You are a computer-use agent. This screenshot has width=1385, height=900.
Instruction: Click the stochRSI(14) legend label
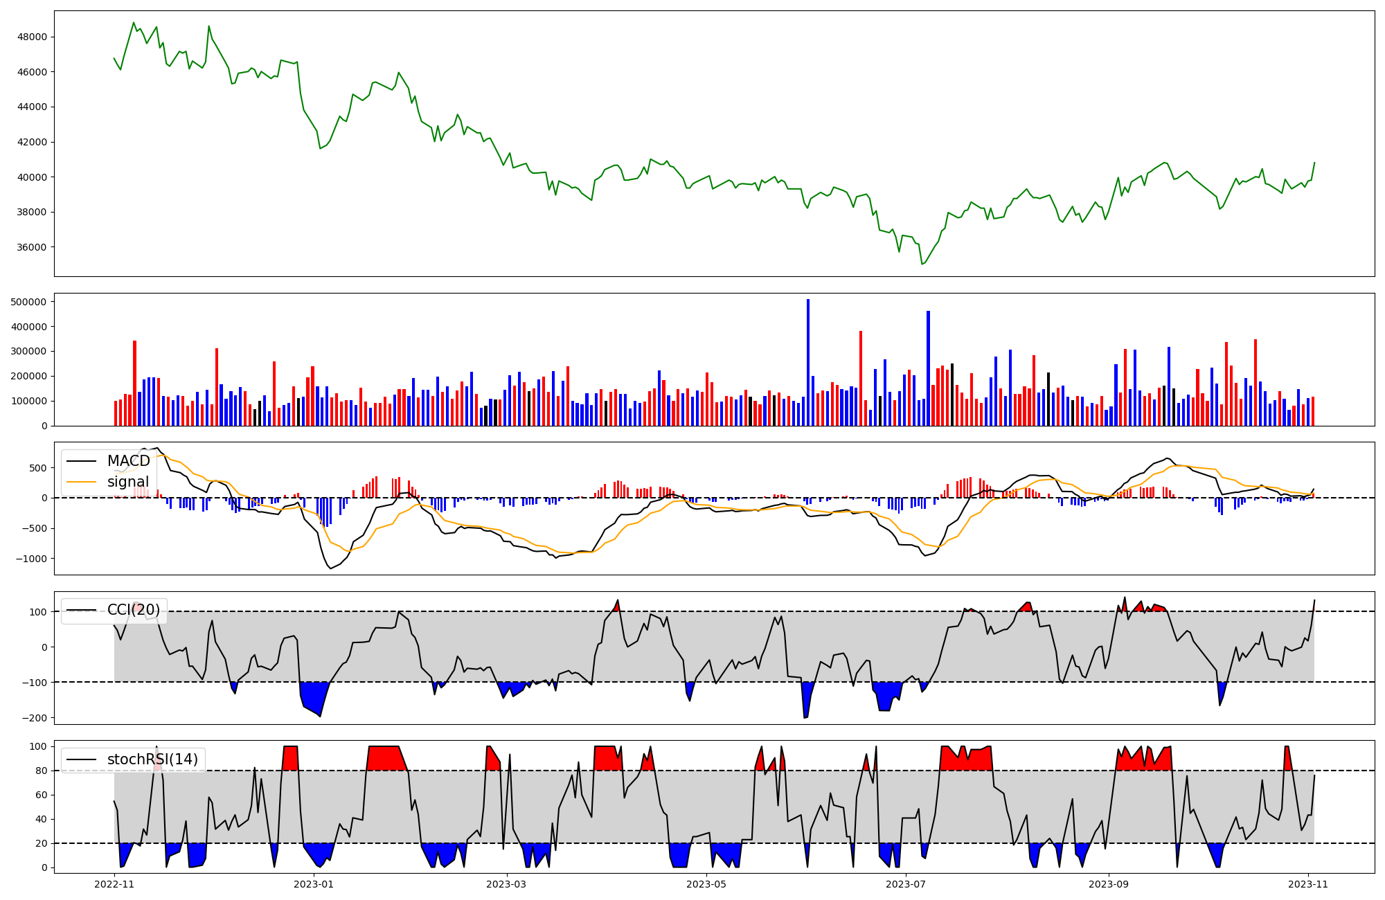coord(152,759)
